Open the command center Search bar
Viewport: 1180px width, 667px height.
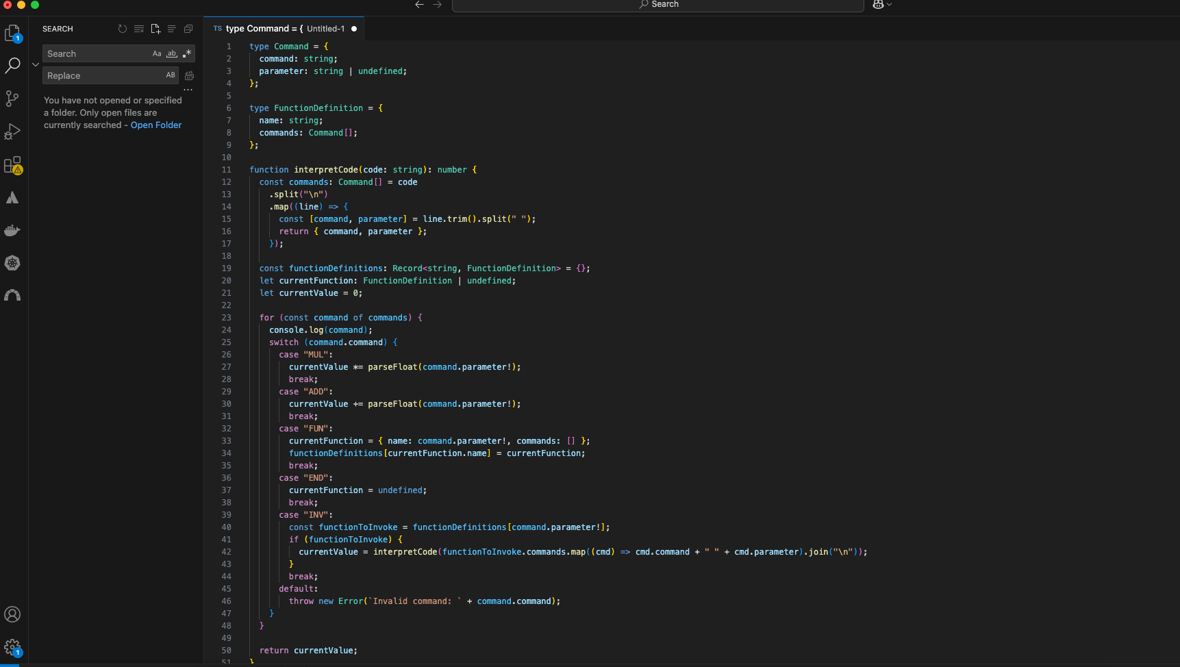[x=657, y=5]
